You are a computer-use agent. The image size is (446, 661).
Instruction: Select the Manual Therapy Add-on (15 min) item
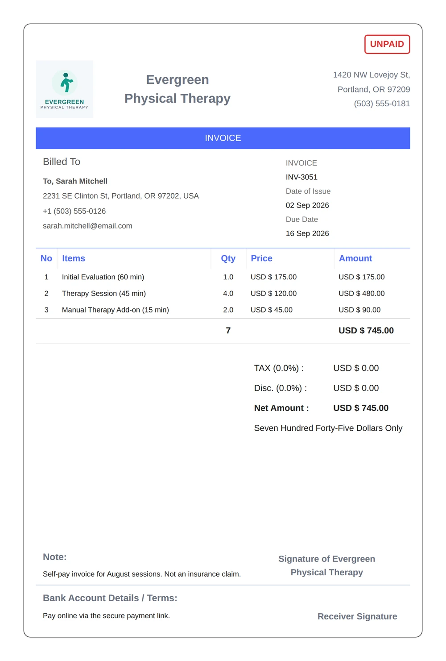116,310
